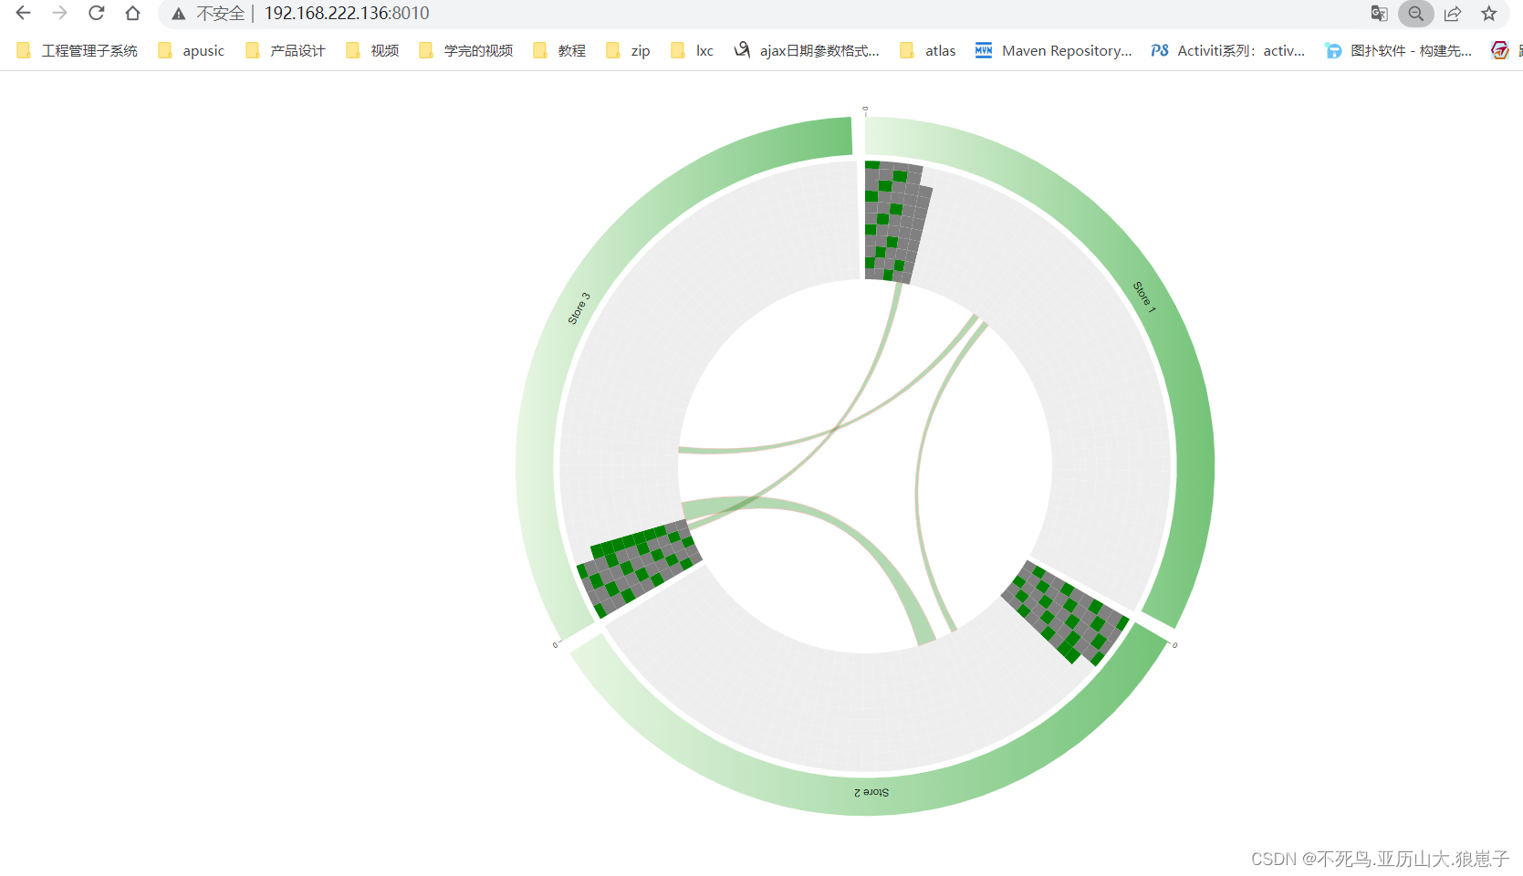Click the Store 3 label text
This screenshot has height=876, width=1523.
[x=579, y=308]
